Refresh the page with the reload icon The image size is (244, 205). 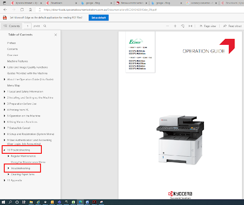tap(22, 10)
